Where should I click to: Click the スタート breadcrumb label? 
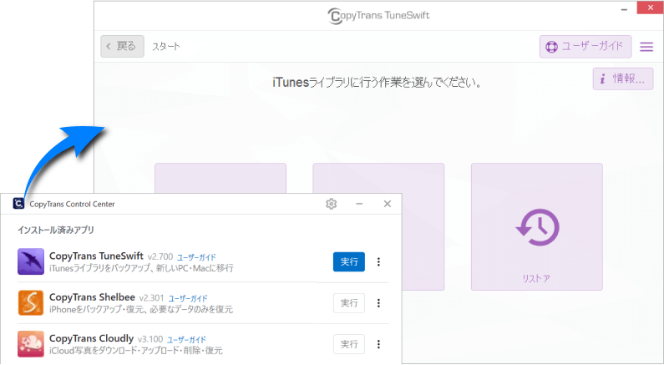click(x=166, y=46)
